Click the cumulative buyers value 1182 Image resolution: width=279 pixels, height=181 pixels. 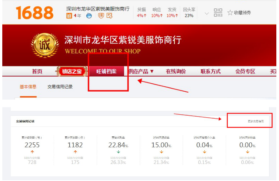pyautogui.click(x=75, y=145)
